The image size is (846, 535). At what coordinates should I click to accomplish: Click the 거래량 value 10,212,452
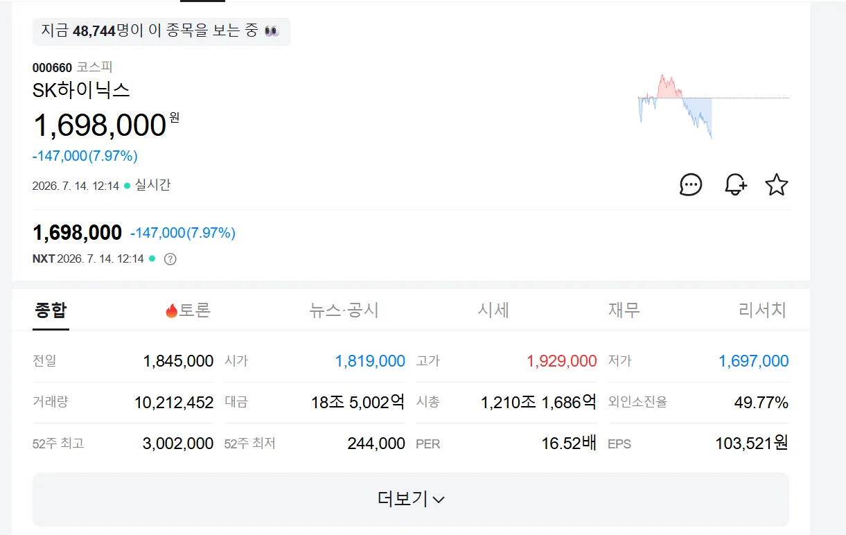coord(174,402)
